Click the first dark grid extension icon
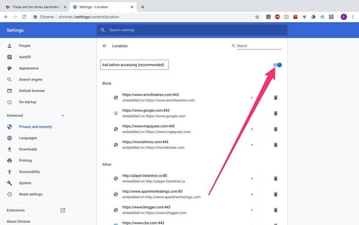Viewport: 359px width, 225px height. 268,17
